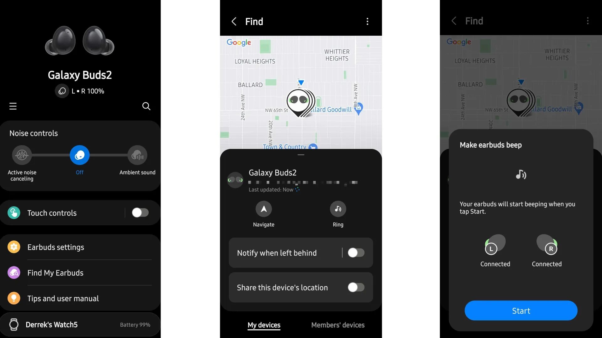Image resolution: width=602 pixels, height=338 pixels.
Task: Drag the noise control slider to Off
Action: click(79, 155)
